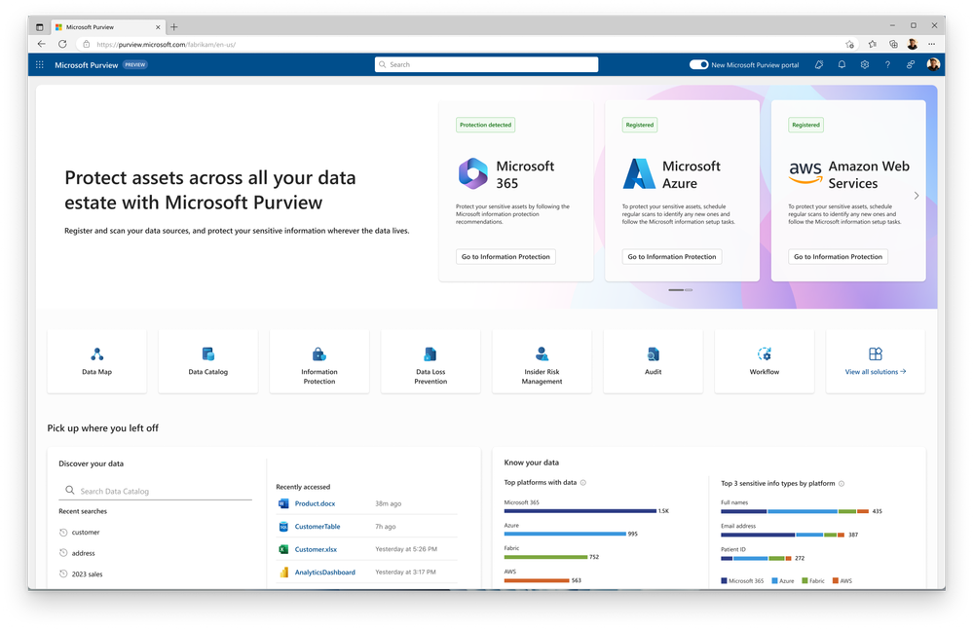Viewport: 973px width, 629px height.
Task: Click the AWS logo
Action: (805, 173)
